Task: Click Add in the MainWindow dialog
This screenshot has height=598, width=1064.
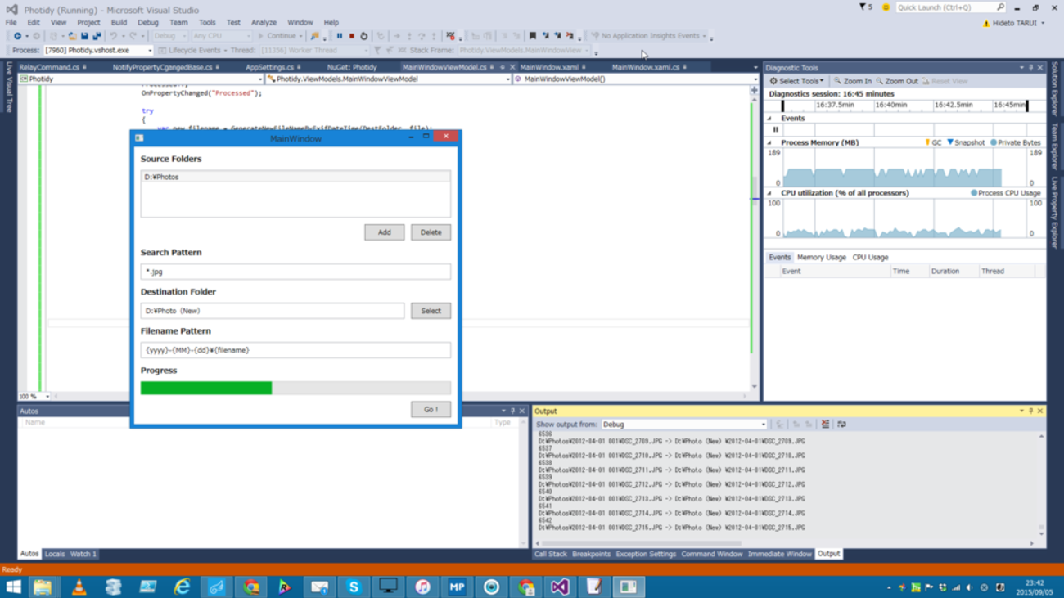Action: (385, 232)
